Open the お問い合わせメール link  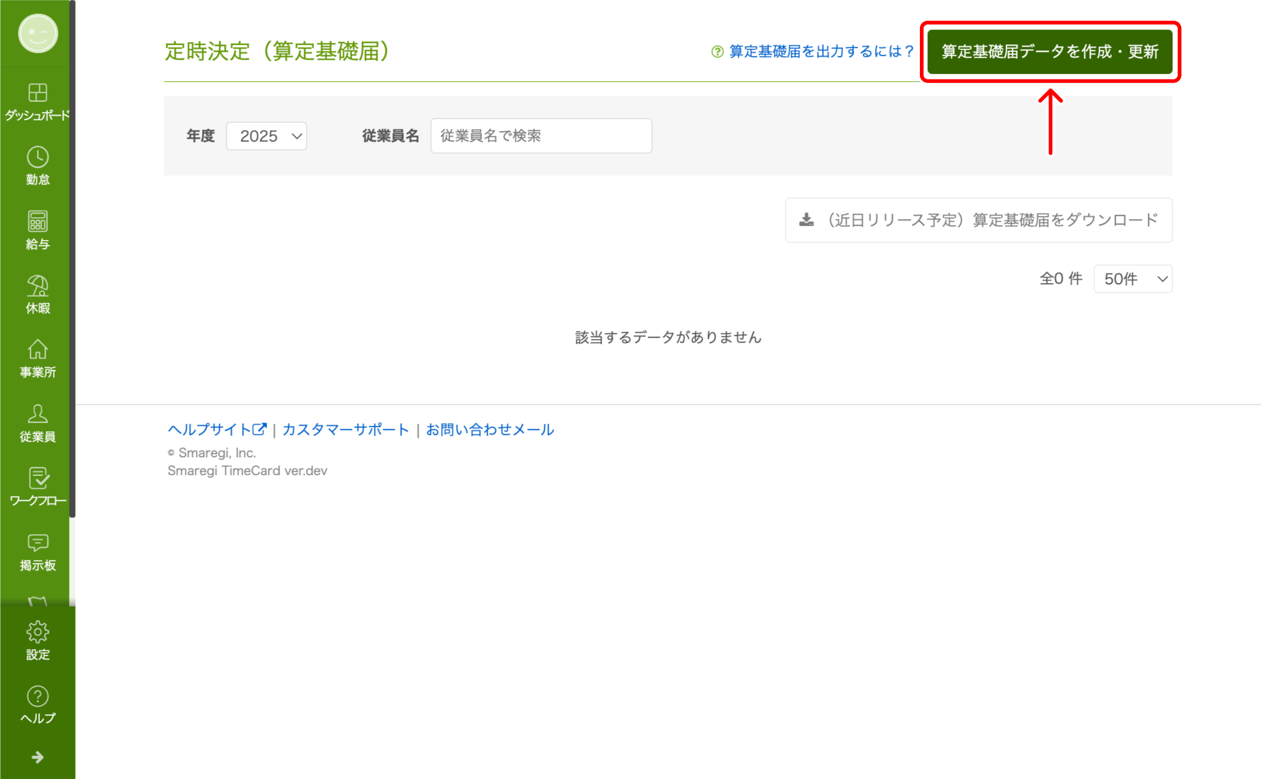490,429
